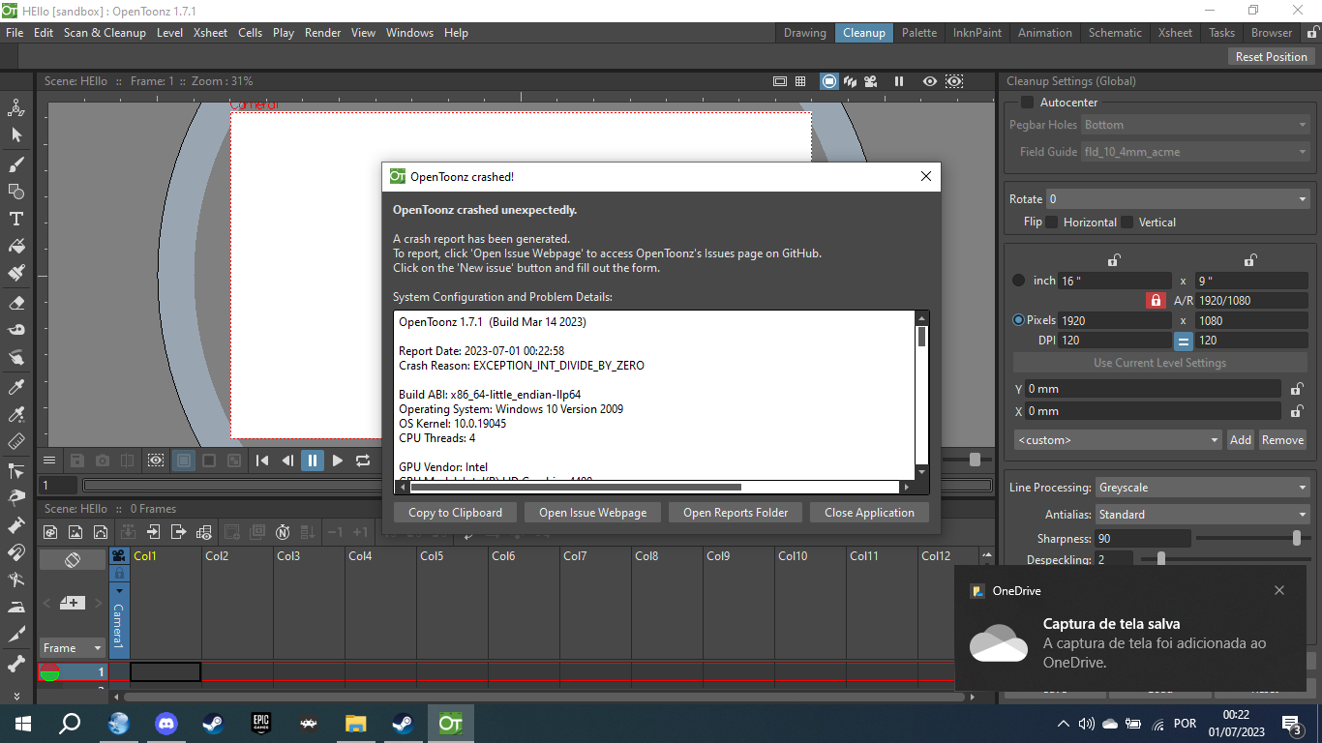
Task: Open preview mode with the eye icon
Action: (929, 81)
